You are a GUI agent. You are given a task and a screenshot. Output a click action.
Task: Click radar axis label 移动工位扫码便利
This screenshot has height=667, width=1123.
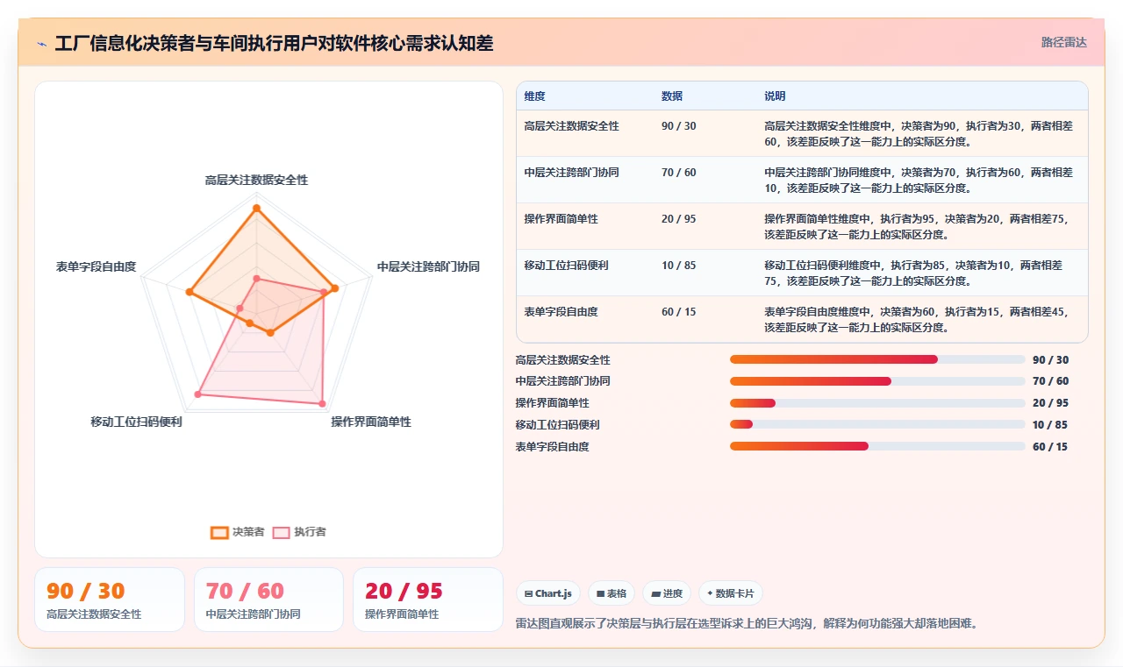click(x=136, y=422)
